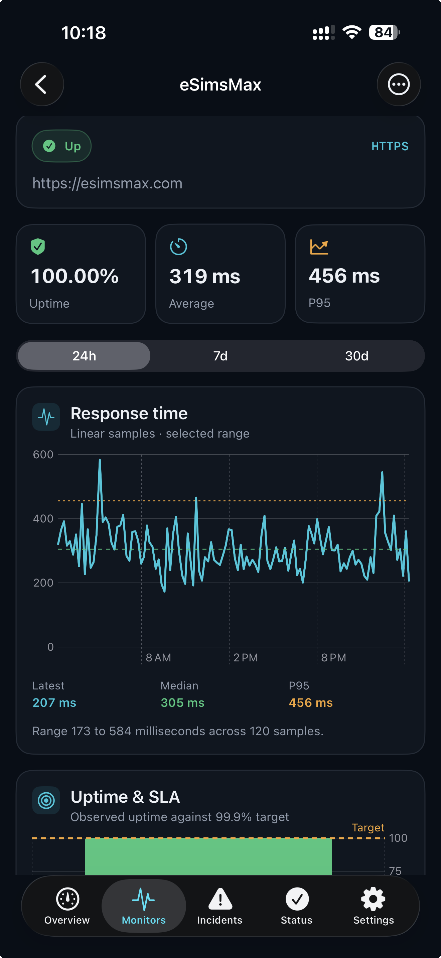Screen dimensions: 441x958
Task: Tap the Observed uptime against 99.9% target text
Action: [180, 817]
